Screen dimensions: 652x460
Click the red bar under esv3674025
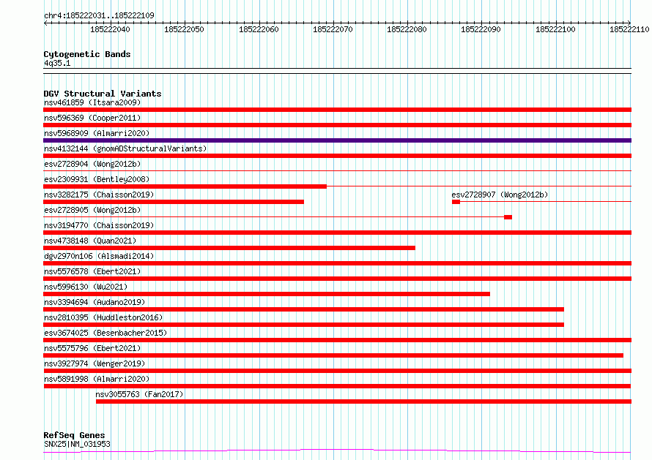[337, 340]
